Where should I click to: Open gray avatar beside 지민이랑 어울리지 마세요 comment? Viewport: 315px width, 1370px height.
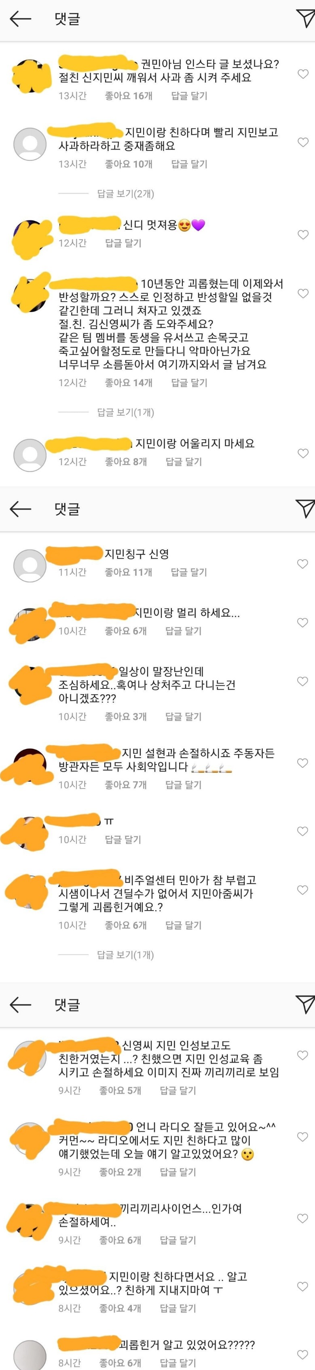point(30,455)
